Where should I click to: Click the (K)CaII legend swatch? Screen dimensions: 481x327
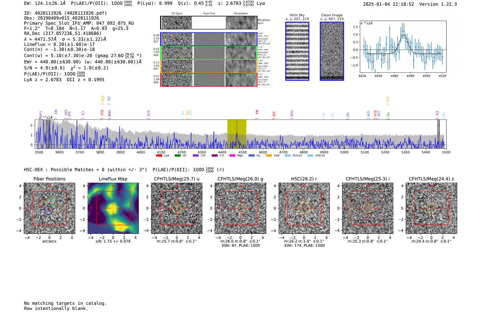288,156
